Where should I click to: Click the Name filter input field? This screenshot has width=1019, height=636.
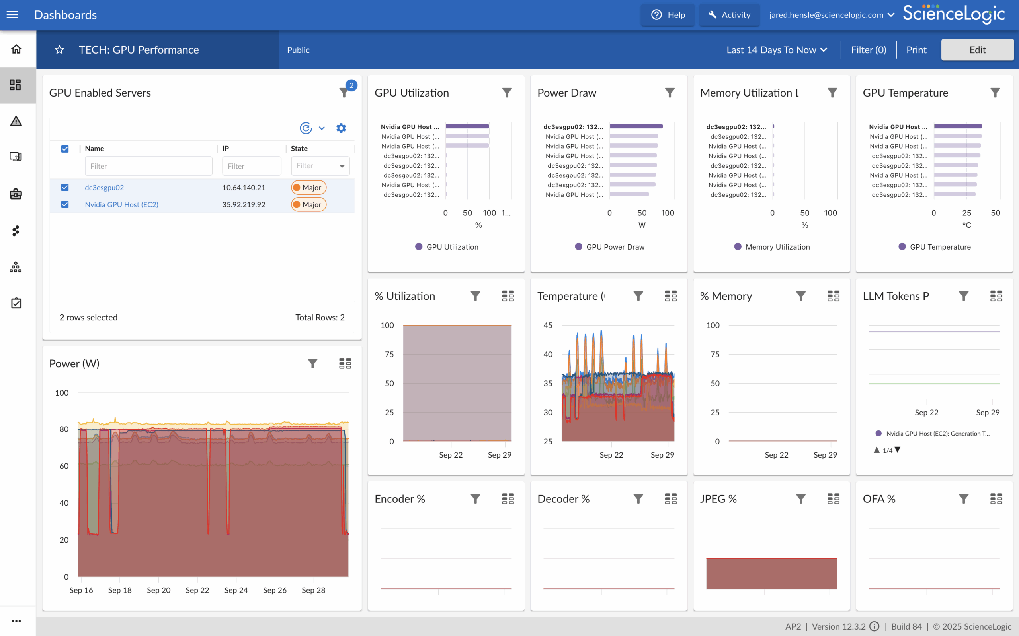(148, 166)
